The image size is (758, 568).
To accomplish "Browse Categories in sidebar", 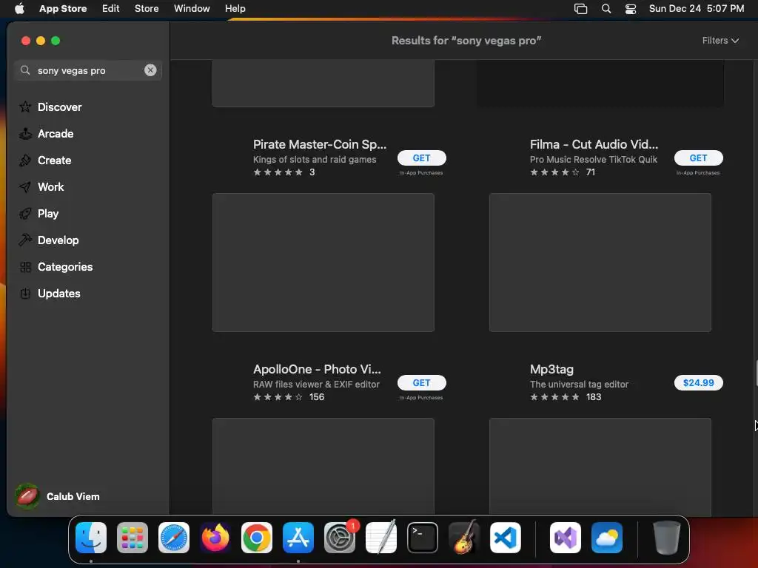I will [x=65, y=266].
